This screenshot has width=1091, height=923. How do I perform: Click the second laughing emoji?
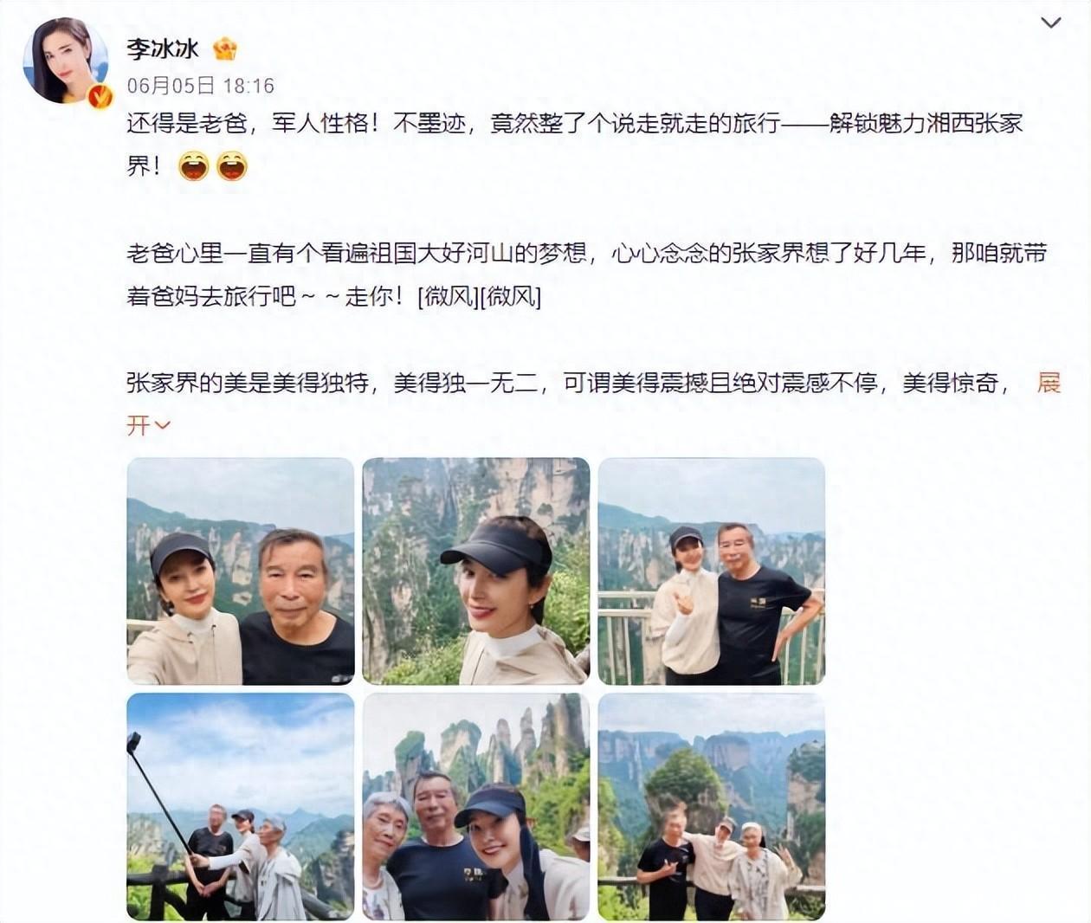point(232,165)
